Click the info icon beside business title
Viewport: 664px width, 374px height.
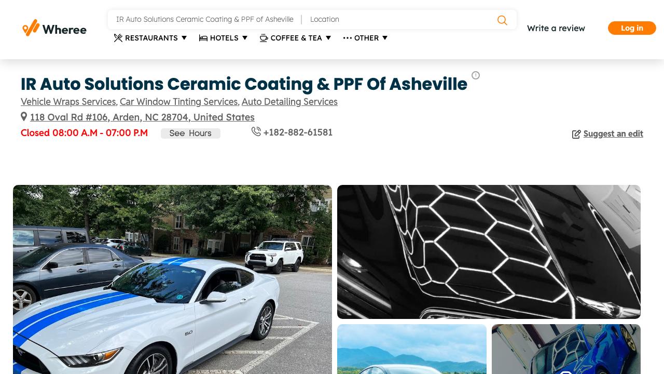pyautogui.click(x=476, y=75)
